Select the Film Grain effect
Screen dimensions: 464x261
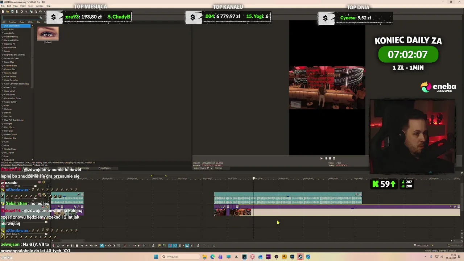[x=9, y=131]
